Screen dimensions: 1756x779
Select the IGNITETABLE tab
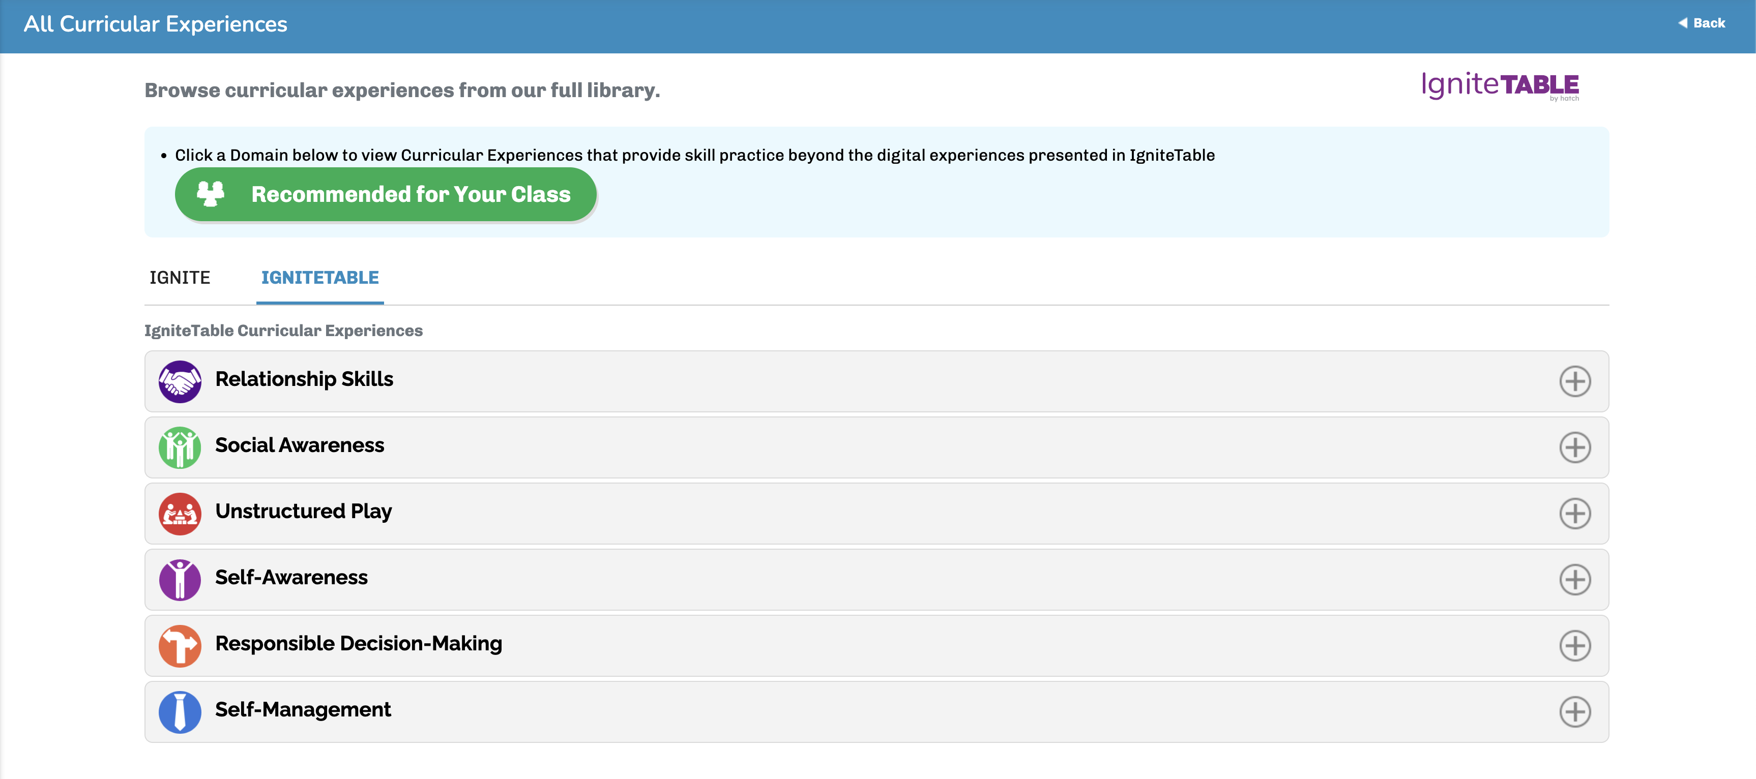(x=319, y=278)
